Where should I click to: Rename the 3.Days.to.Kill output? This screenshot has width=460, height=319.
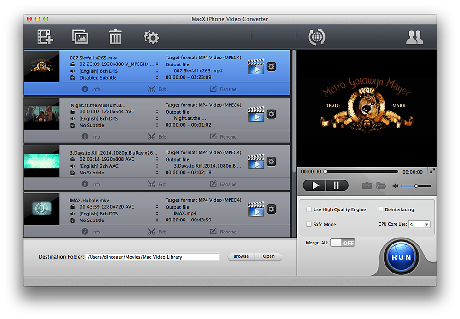223,184
